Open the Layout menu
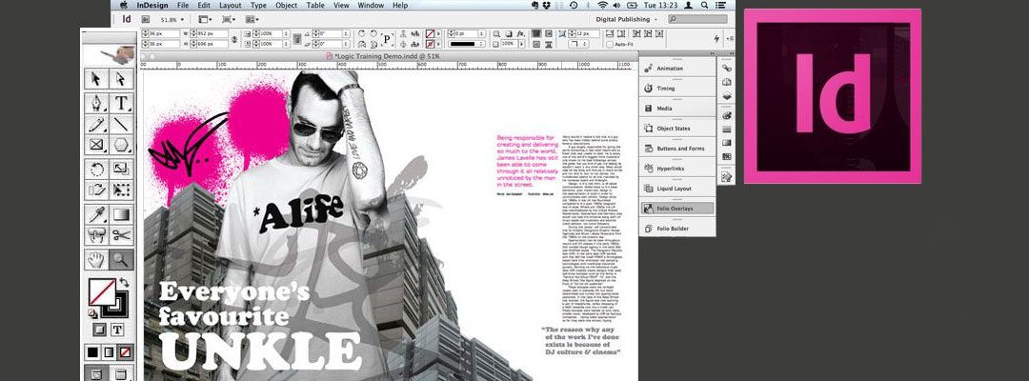 [x=230, y=6]
